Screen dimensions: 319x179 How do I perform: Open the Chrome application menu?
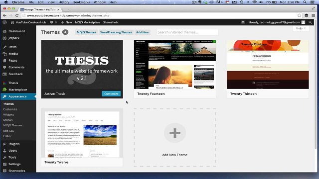pyautogui.click(x=18, y=2)
